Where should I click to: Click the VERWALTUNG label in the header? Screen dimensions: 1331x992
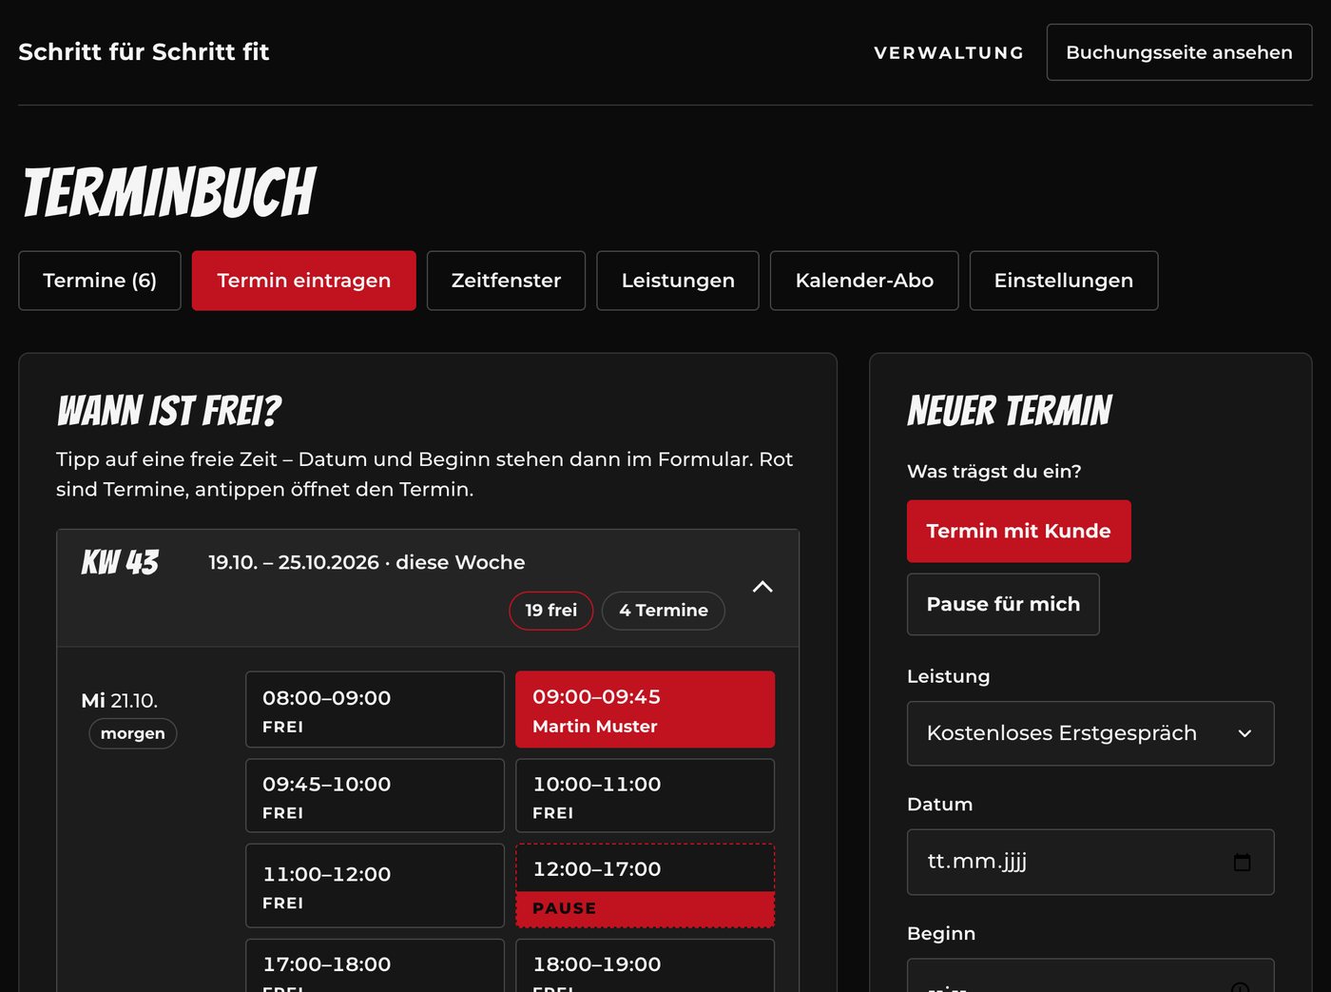[x=949, y=52]
